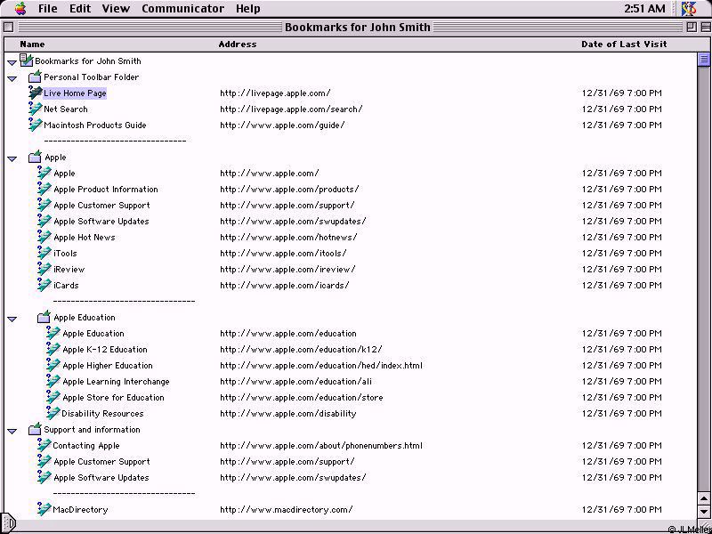Click the http://livepage.apple.com/search/ address

click(x=291, y=109)
